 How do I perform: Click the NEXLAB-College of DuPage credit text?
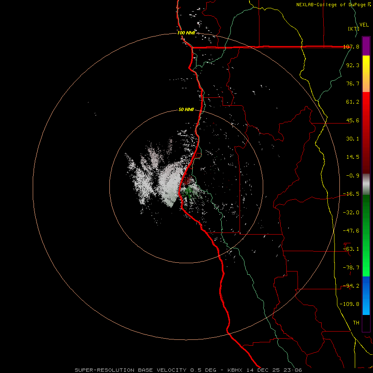click(x=333, y=5)
